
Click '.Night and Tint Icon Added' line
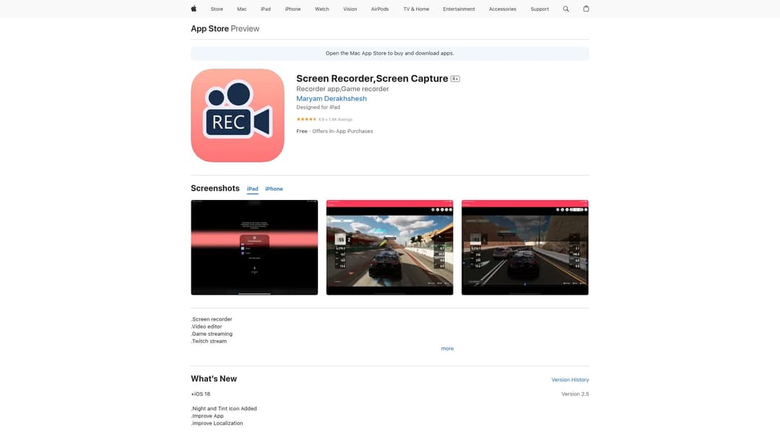(224, 409)
